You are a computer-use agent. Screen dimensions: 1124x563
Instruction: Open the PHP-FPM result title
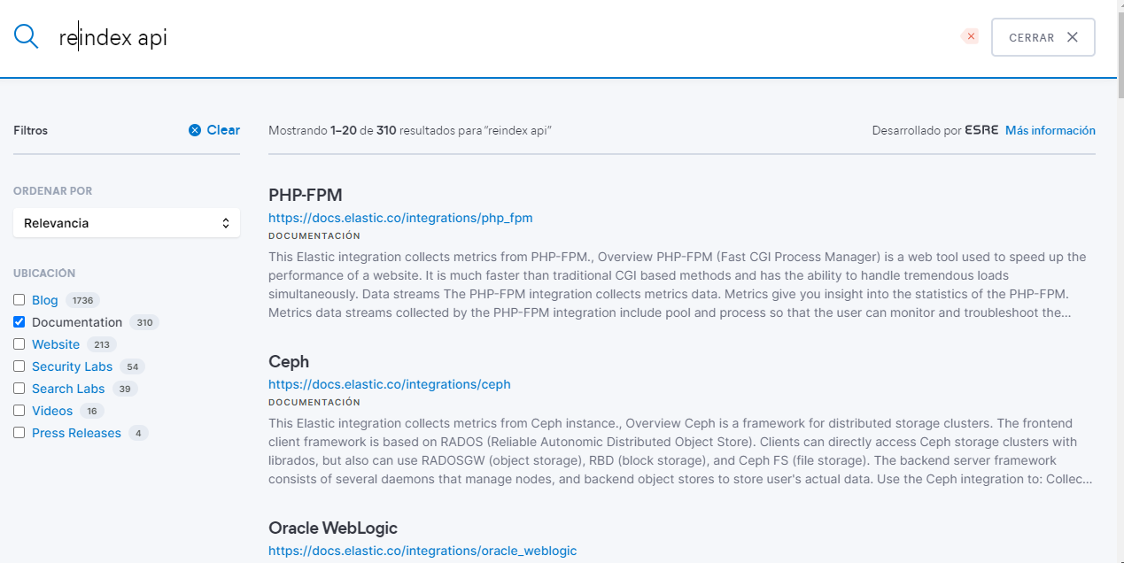pyautogui.click(x=305, y=195)
